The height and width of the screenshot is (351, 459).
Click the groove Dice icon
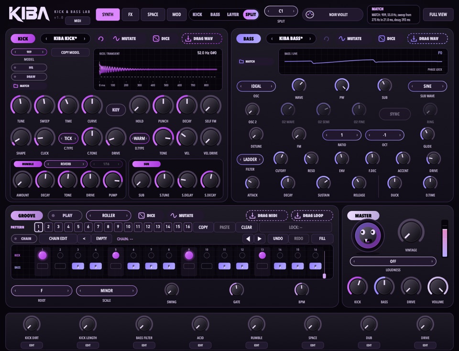[x=142, y=216]
